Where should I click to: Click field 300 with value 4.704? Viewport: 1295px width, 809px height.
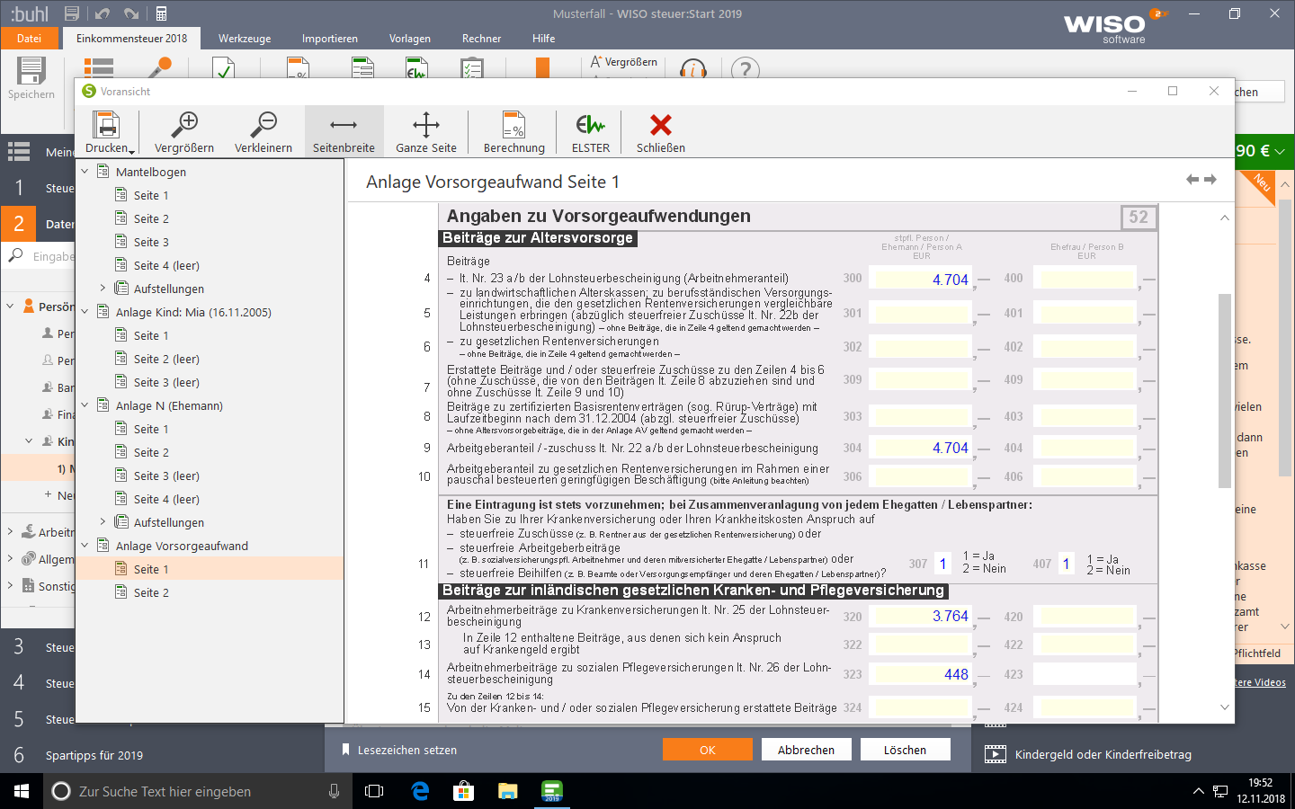click(923, 280)
